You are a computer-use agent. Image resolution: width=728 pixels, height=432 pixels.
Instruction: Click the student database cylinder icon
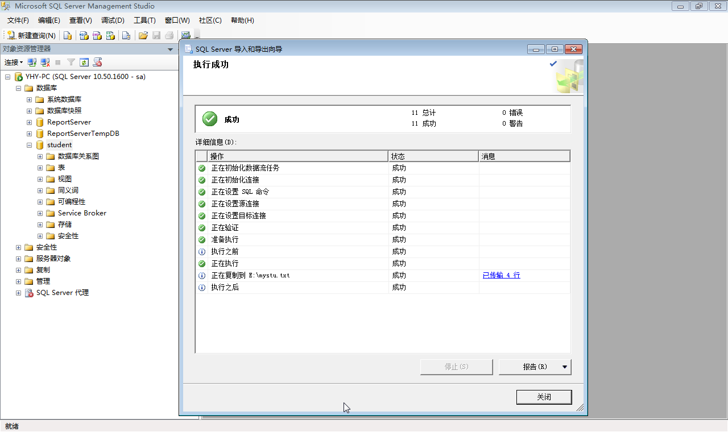(40, 145)
